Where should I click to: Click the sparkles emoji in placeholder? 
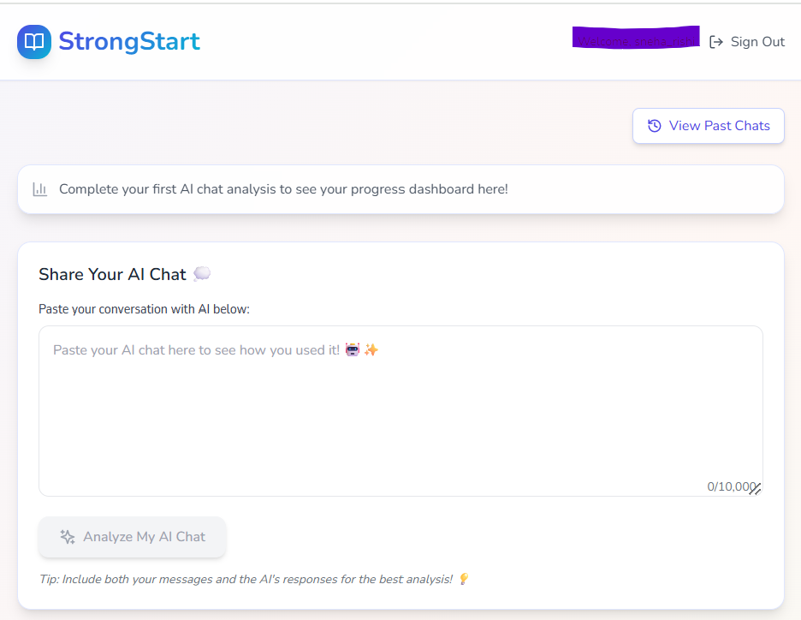point(371,350)
